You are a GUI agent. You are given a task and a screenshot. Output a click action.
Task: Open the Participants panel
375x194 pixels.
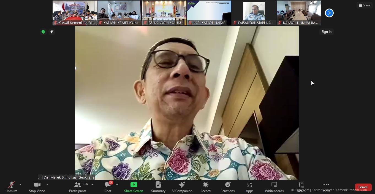(x=78, y=187)
